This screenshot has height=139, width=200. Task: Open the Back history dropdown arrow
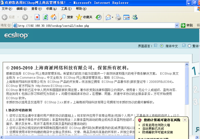(x=18, y=17)
